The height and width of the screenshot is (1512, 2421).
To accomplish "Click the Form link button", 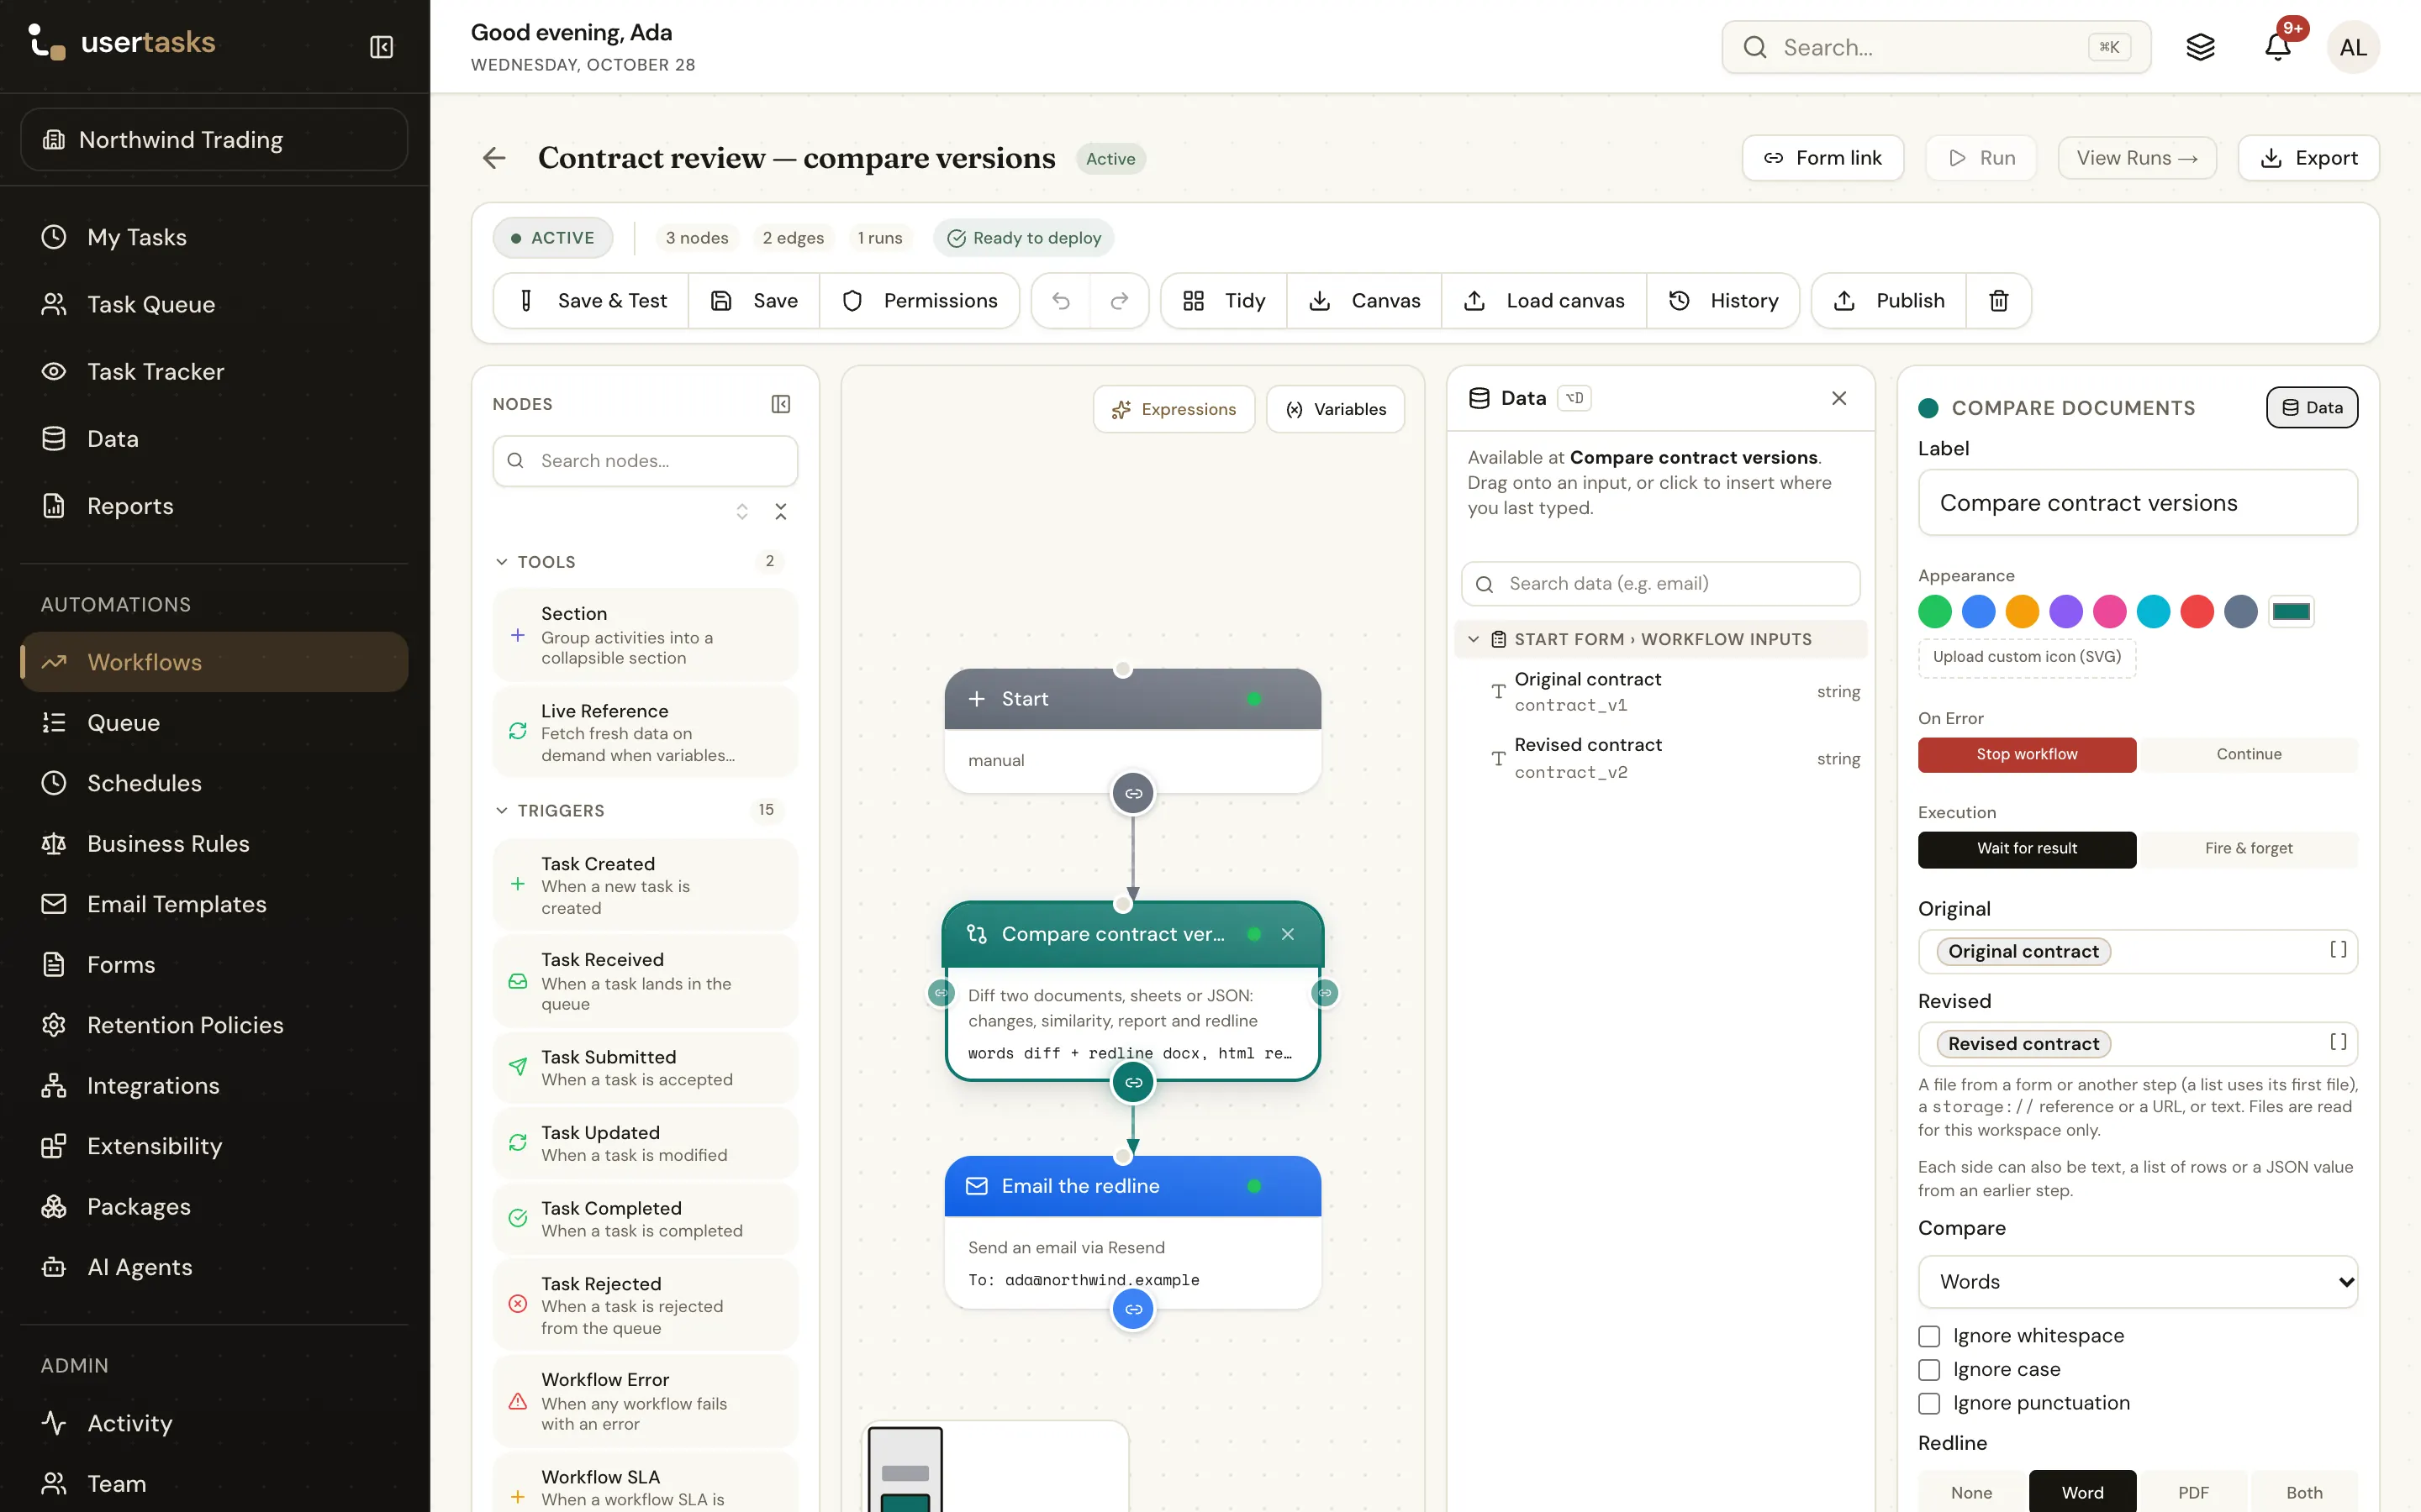I will [x=1822, y=158].
